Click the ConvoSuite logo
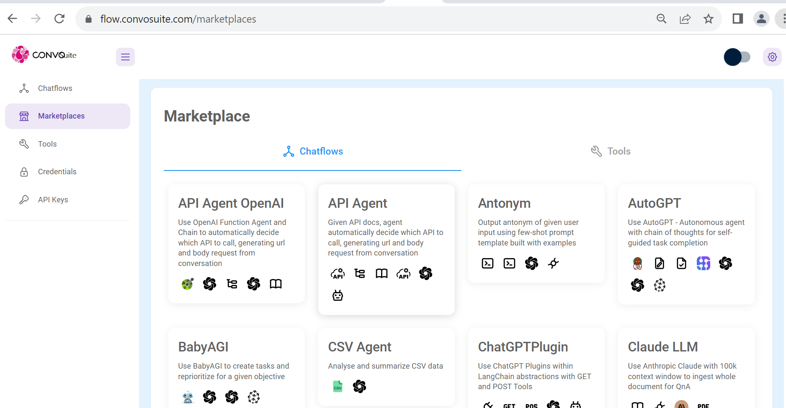Viewport: 786px width, 408px height. (44, 54)
